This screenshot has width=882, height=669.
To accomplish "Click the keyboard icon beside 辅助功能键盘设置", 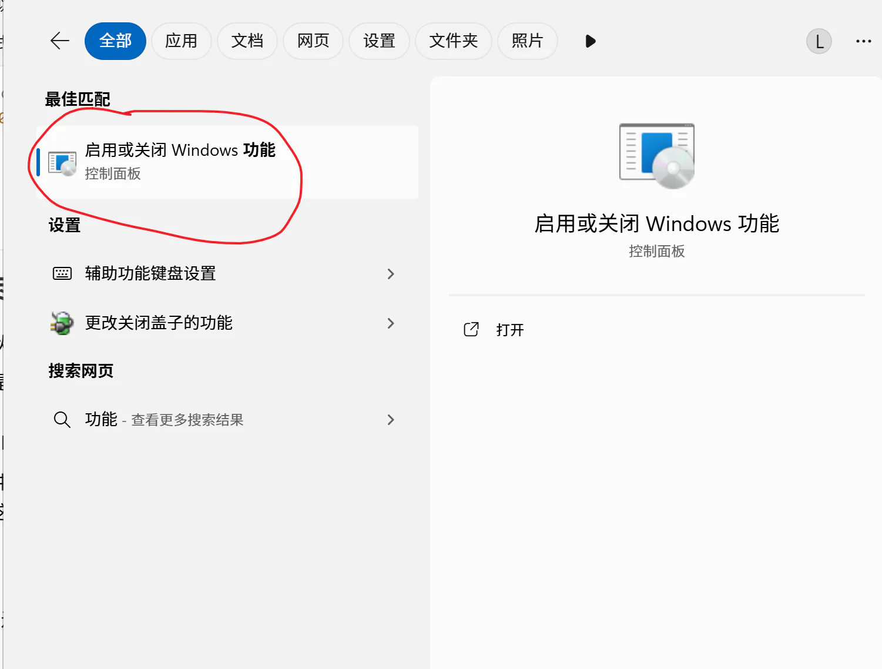I will click(x=62, y=273).
